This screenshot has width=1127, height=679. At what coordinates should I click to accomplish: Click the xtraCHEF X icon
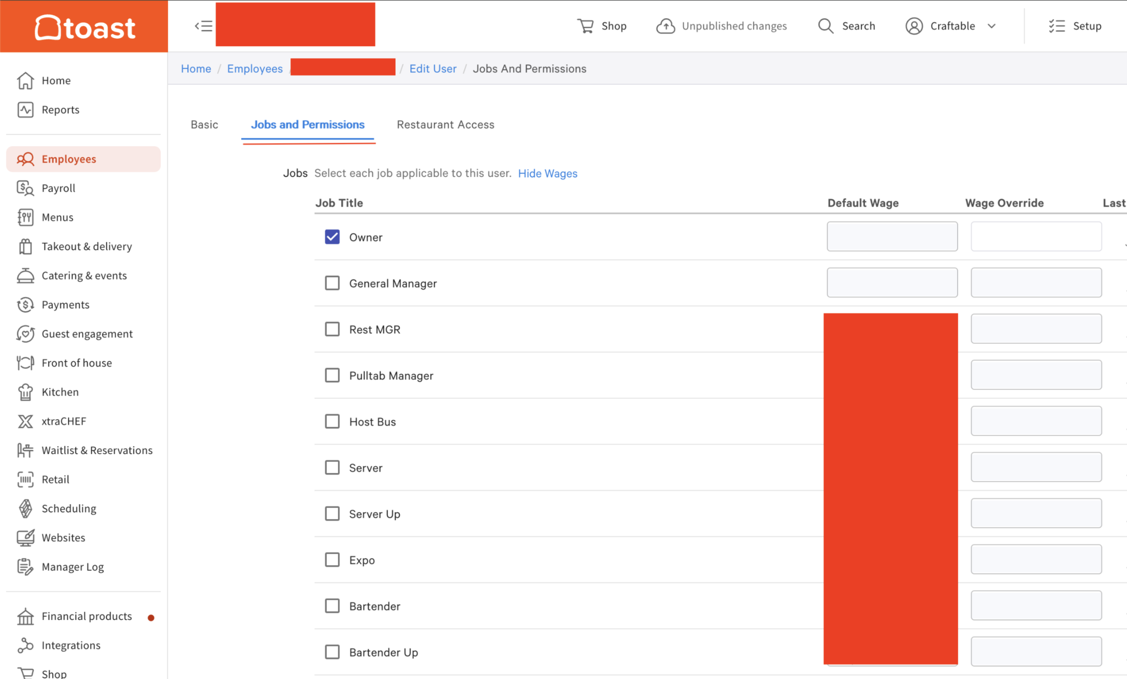[x=26, y=421]
